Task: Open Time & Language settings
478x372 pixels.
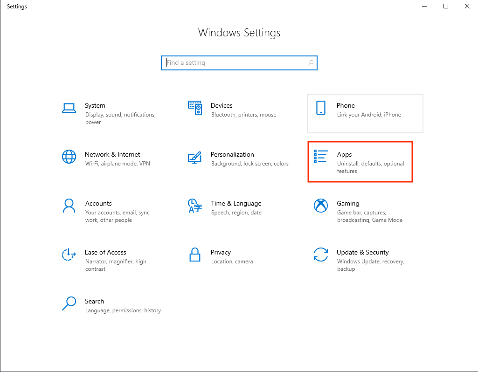Action: pyautogui.click(x=236, y=203)
